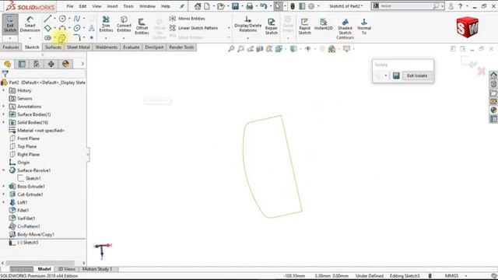This screenshot has height=280, width=498.
Task: Toggle Instant2D mode
Action: (324, 24)
